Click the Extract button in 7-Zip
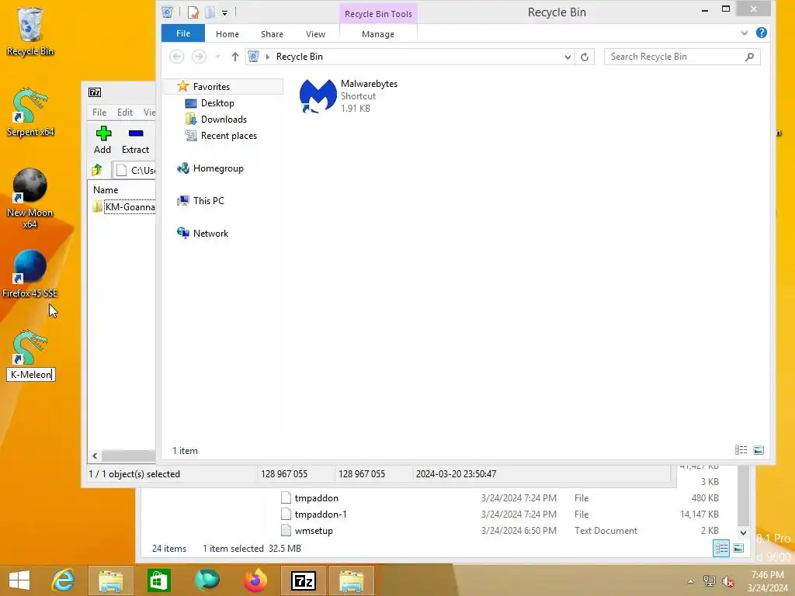Screen dimensions: 795x596 (135, 140)
